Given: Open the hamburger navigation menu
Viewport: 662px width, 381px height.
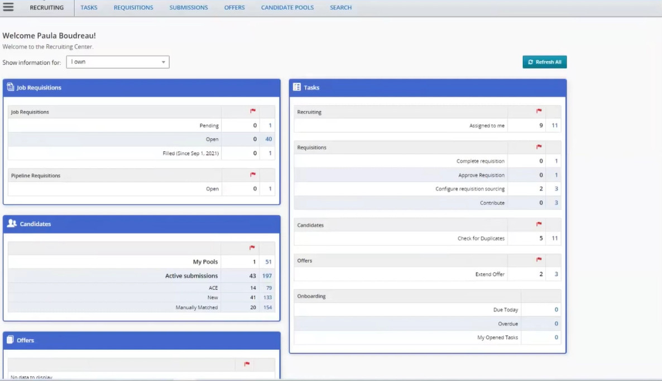Looking at the screenshot, I should [x=8, y=7].
